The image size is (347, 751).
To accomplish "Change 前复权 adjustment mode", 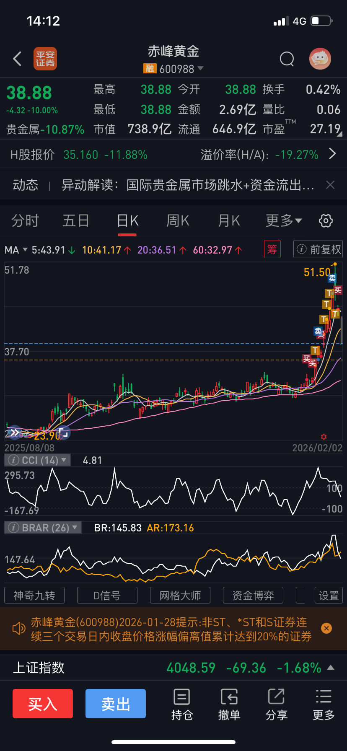I will click(318, 249).
